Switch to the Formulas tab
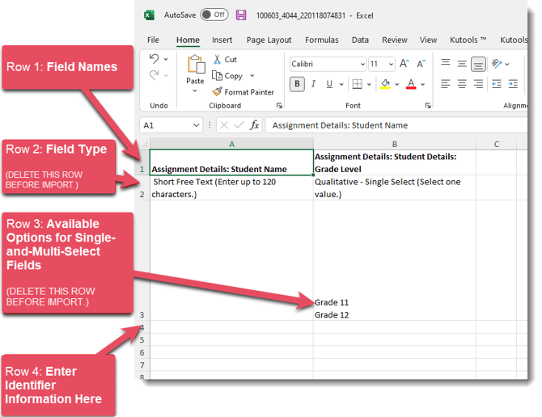The width and height of the screenshot is (542, 417). click(322, 40)
